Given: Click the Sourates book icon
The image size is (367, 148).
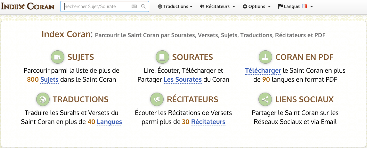Looking at the screenshot, I should pos(162,57).
